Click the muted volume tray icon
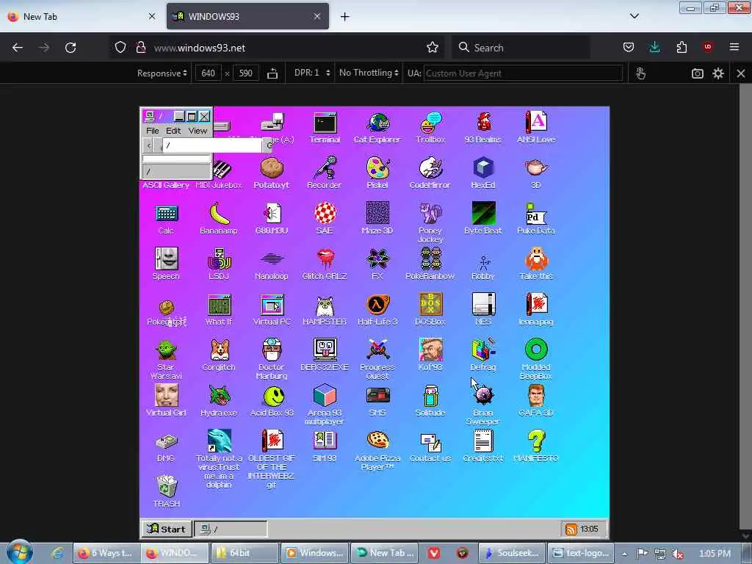Image resolution: width=752 pixels, height=564 pixels. pyautogui.click(x=678, y=554)
